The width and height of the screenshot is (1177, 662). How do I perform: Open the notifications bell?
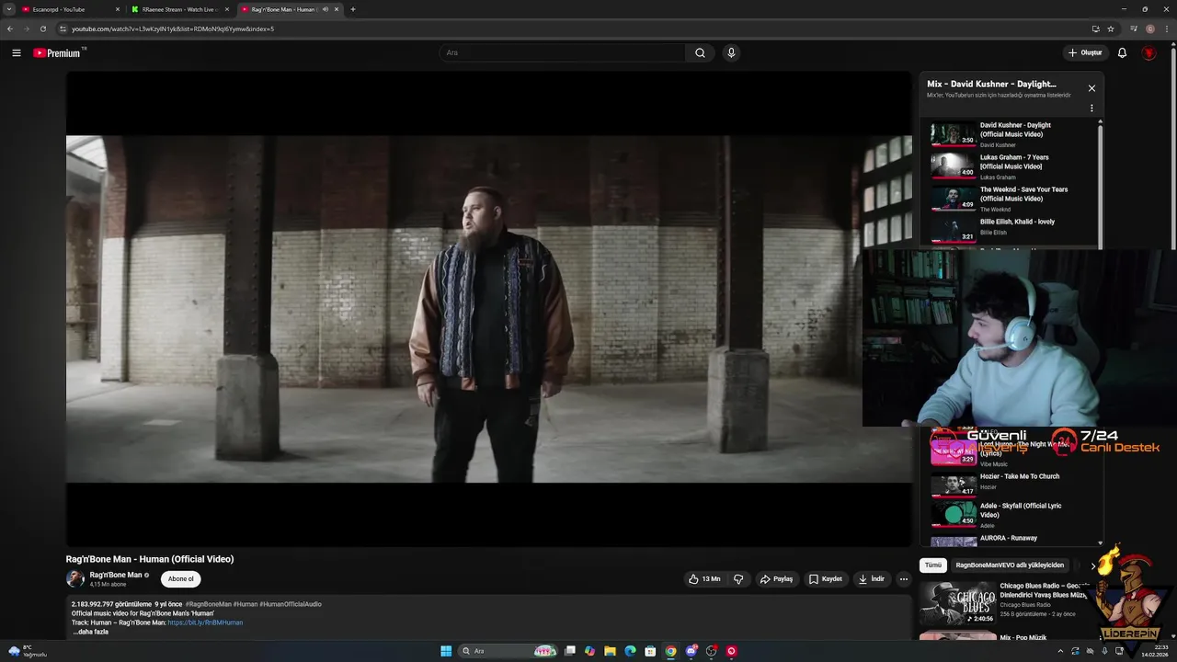[1122, 53]
